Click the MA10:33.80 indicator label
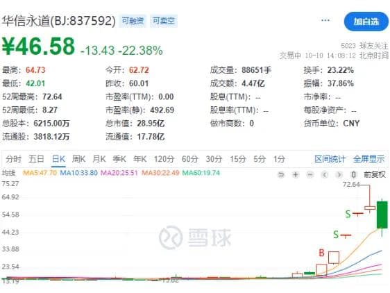 [78, 172]
